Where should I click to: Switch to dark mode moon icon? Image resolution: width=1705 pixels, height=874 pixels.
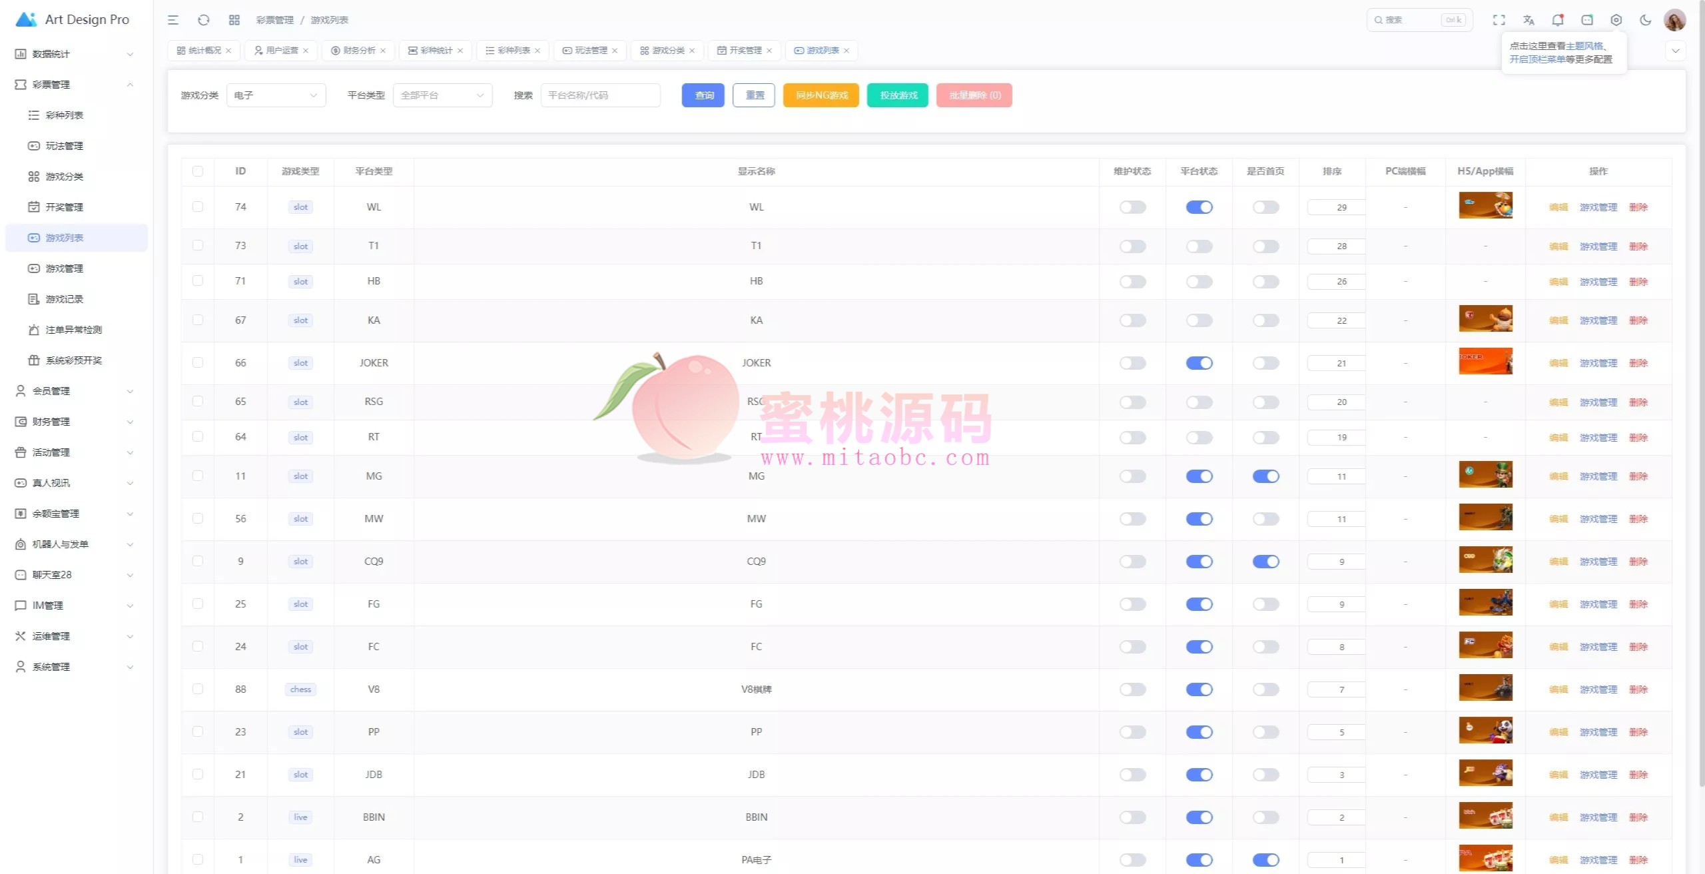pos(1646,20)
